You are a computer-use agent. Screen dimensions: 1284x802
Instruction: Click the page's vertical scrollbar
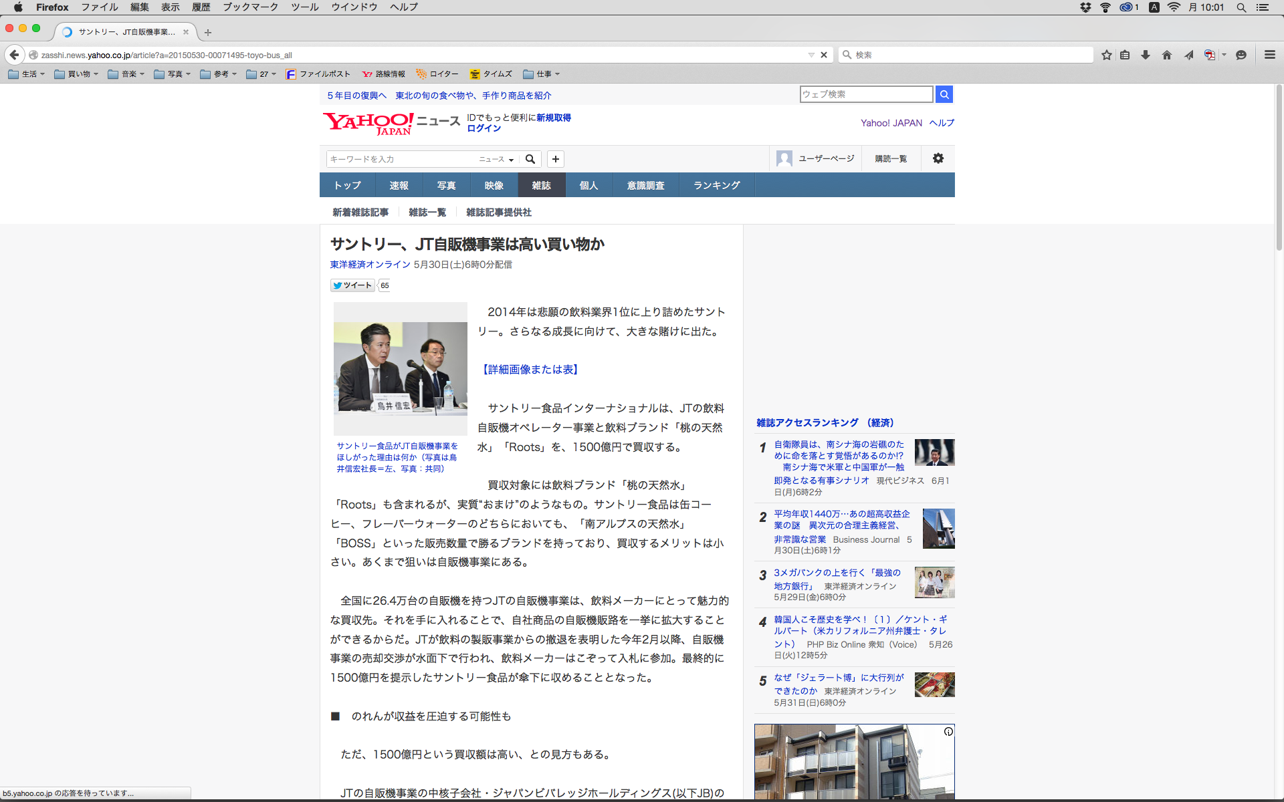1279,167
